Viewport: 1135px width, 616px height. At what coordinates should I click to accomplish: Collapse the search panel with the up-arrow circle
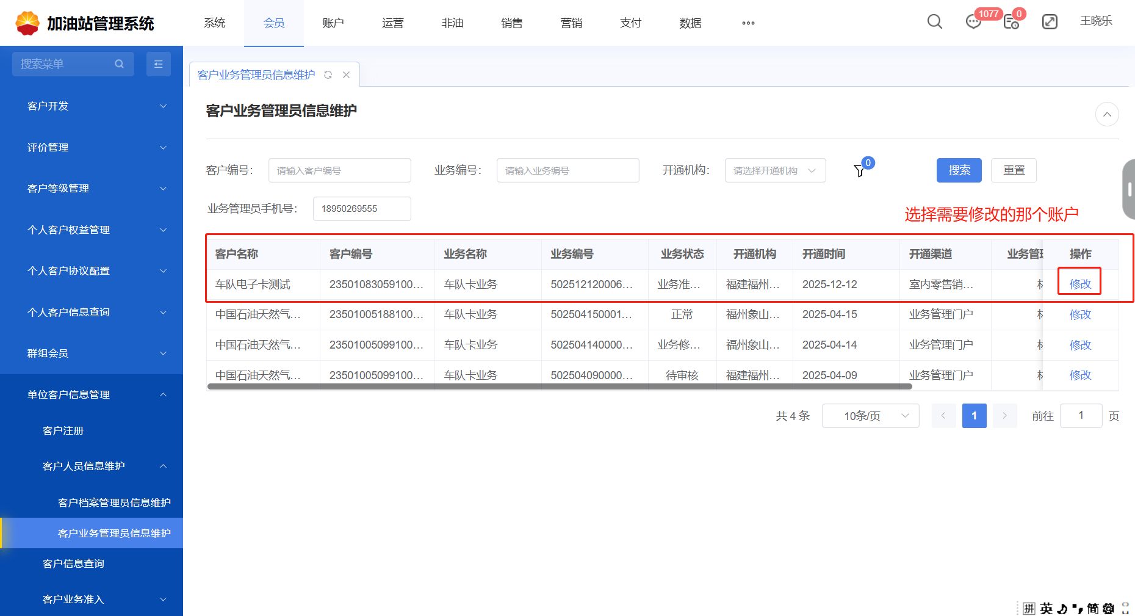1106,114
